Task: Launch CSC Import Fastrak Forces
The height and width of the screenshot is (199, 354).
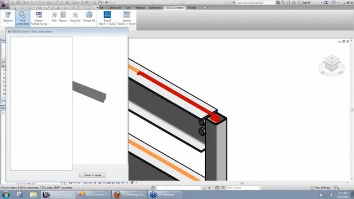Action: click(x=39, y=18)
